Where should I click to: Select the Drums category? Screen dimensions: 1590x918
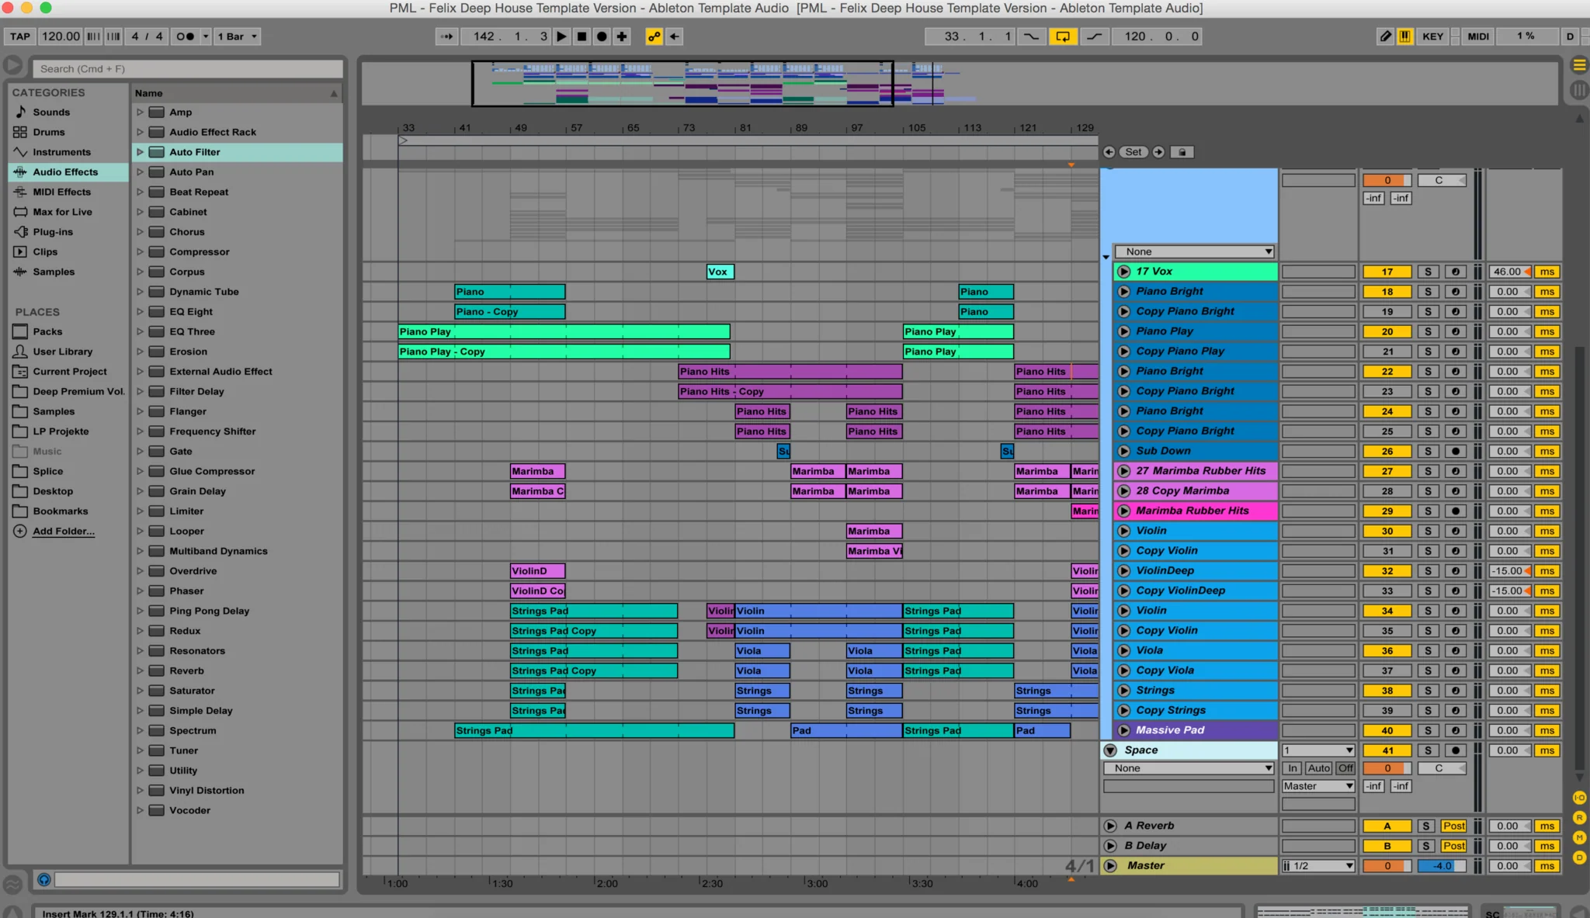point(48,132)
